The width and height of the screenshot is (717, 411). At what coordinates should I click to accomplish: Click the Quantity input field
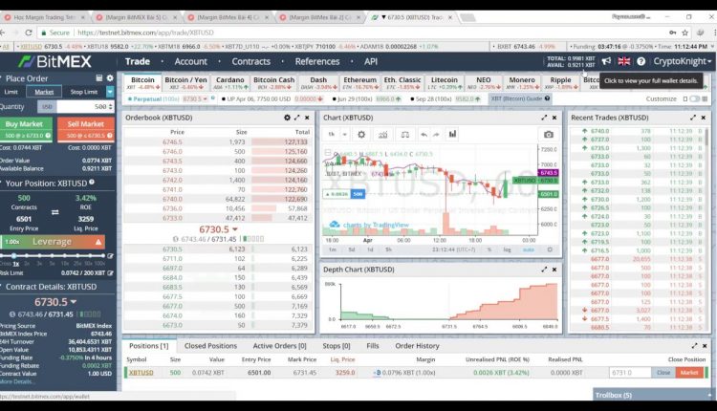85,106
